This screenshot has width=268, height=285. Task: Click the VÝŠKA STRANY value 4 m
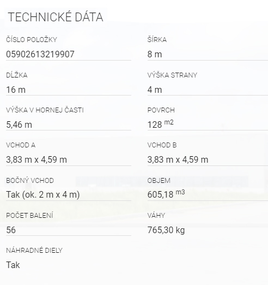coord(155,90)
